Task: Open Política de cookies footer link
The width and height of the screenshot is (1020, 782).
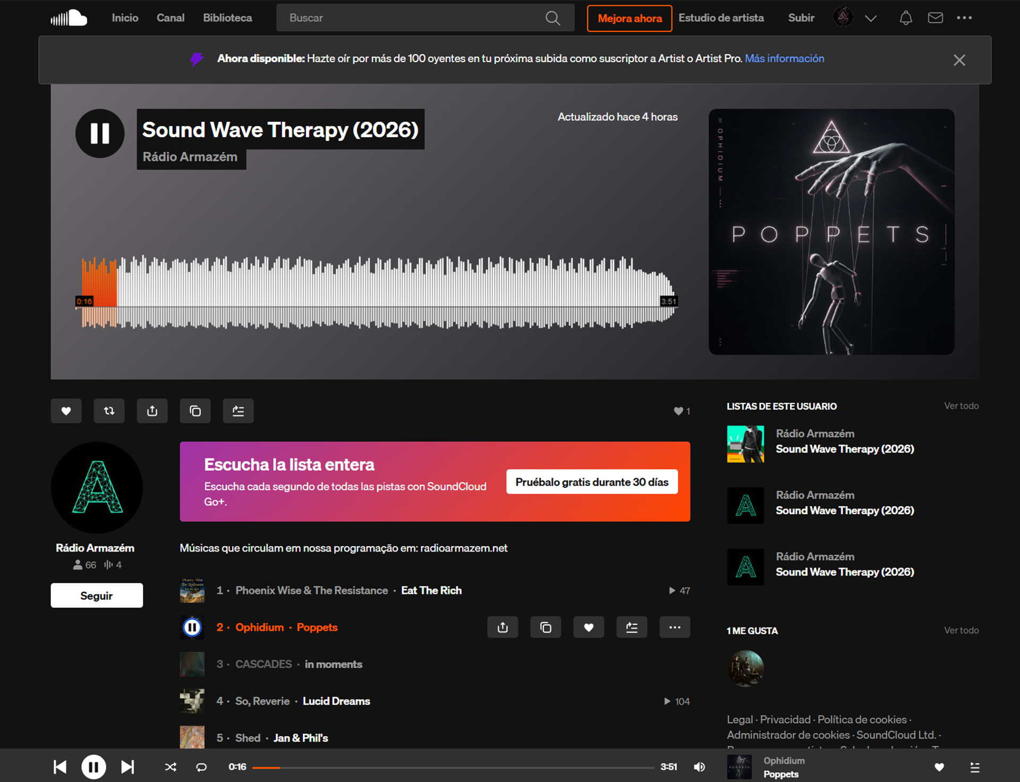Action: 862,720
